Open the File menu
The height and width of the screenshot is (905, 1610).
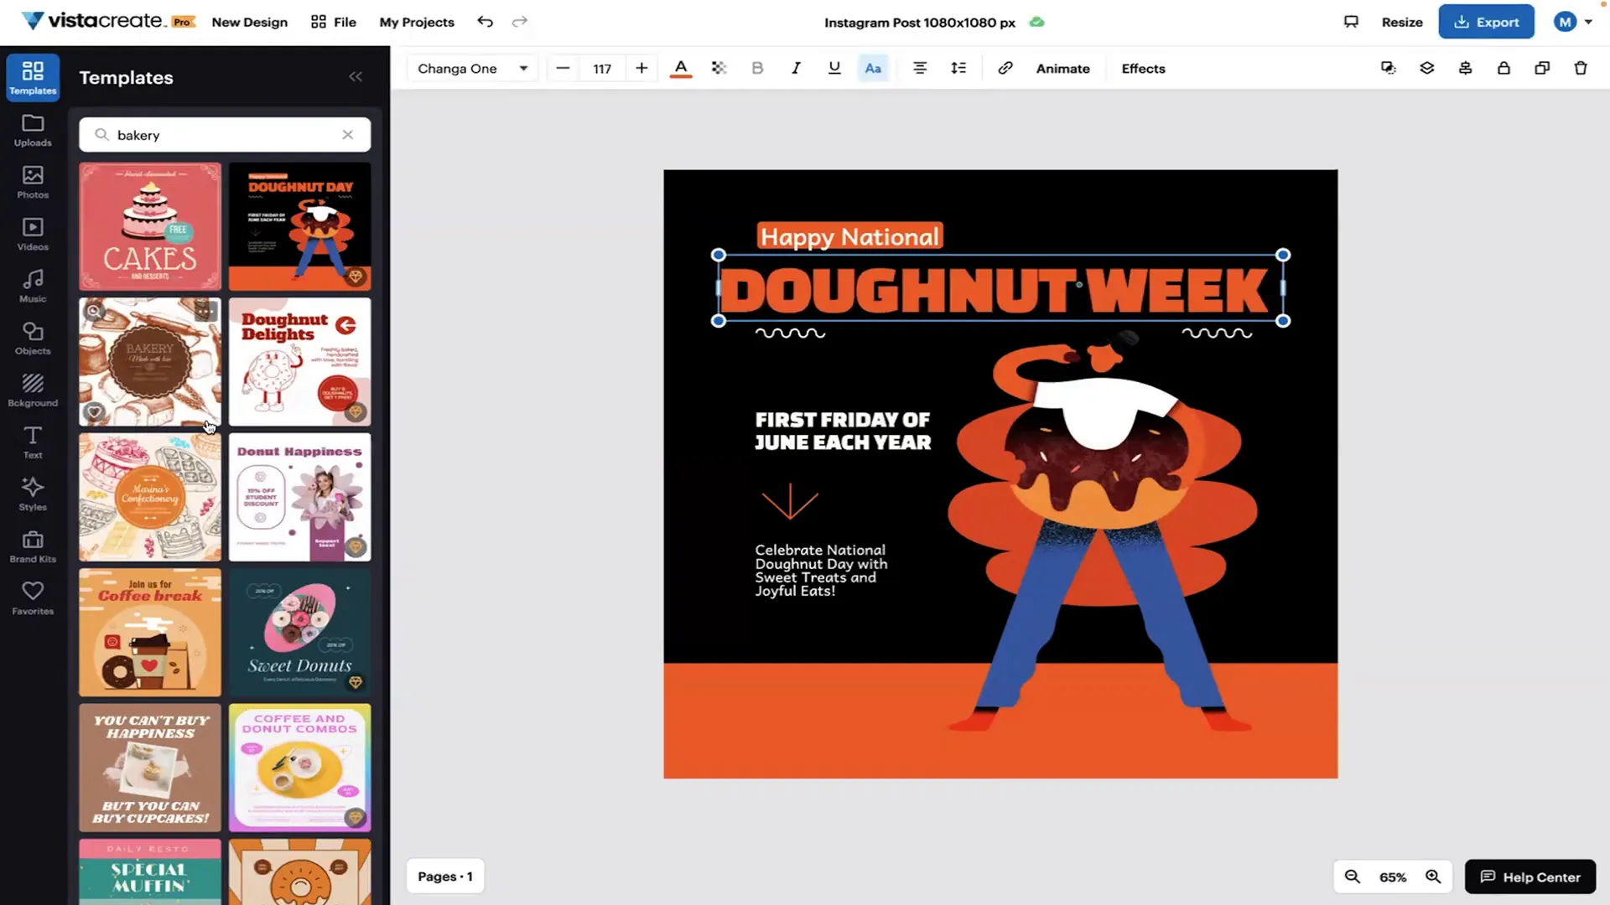334,22
